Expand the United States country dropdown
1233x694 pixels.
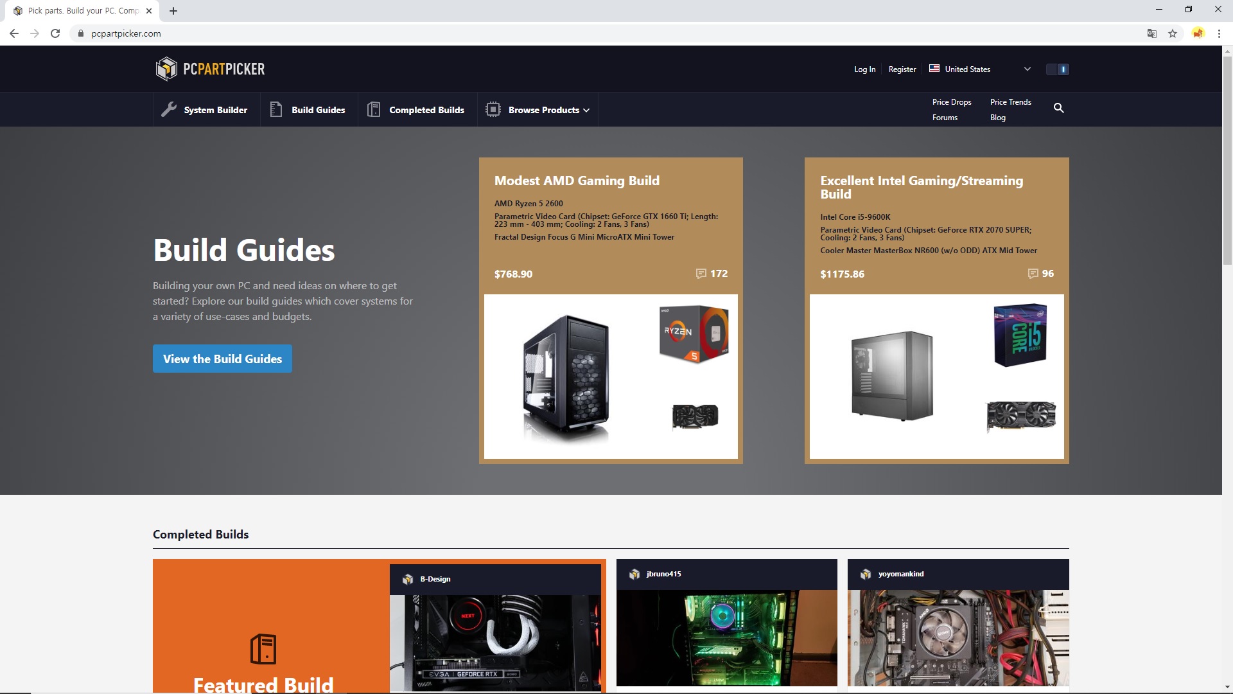pyautogui.click(x=1027, y=69)
